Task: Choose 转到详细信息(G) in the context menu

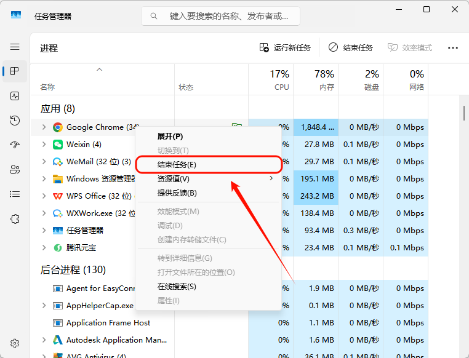Action: [208, 258]
